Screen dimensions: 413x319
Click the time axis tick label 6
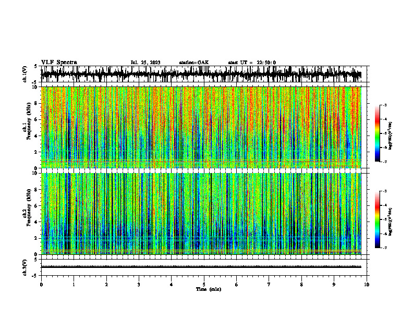coord(237,285)
